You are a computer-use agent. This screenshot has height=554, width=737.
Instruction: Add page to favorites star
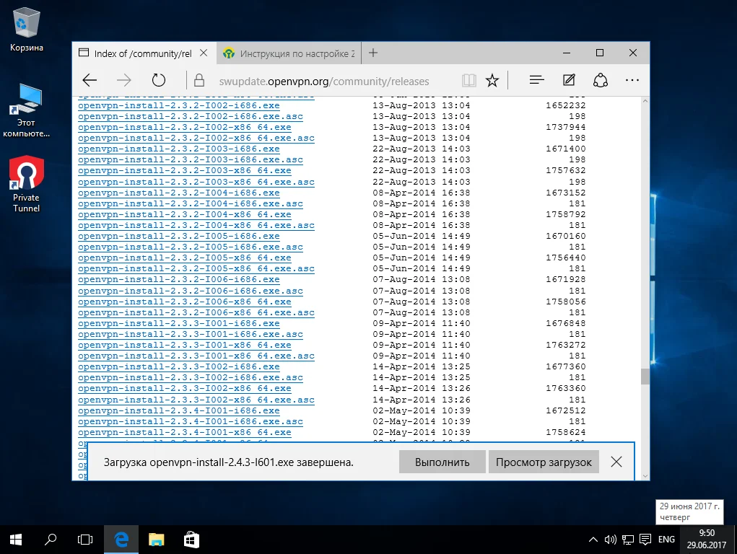[x=492, y=80]
